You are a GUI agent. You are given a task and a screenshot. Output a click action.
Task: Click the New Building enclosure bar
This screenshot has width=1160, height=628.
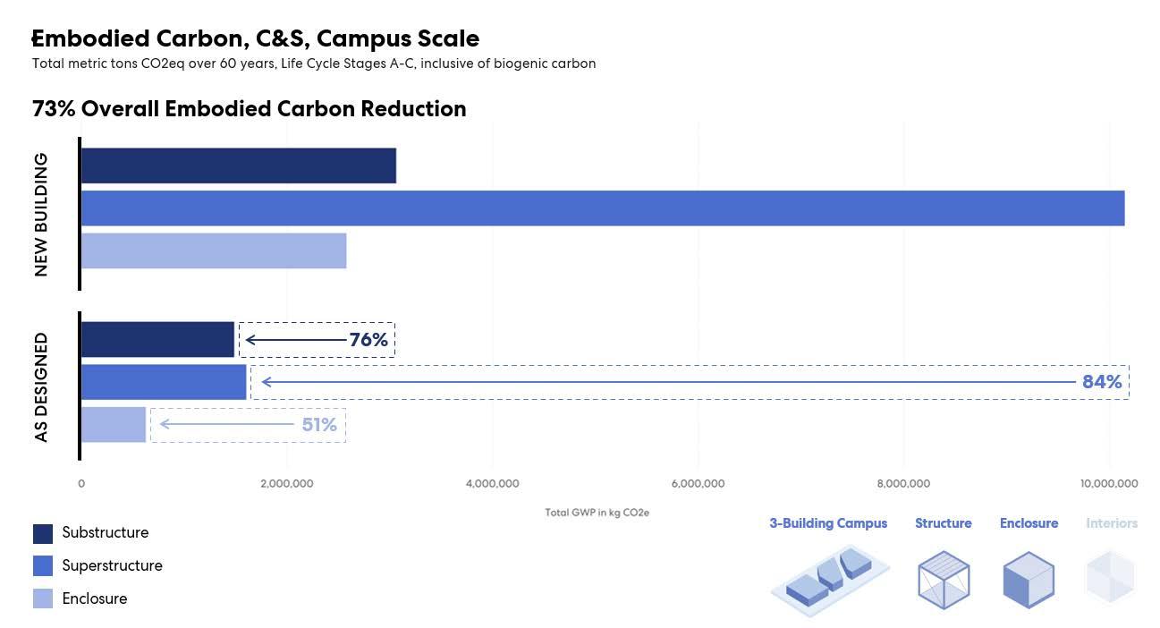point(213,250)
